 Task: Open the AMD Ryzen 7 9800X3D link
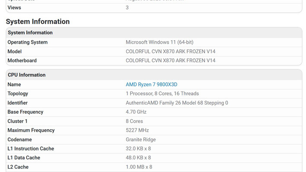tap(151, 85)
